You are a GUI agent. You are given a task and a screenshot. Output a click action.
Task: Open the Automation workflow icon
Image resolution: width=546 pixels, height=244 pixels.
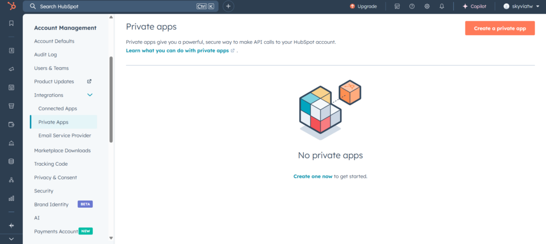coord(11,180)
